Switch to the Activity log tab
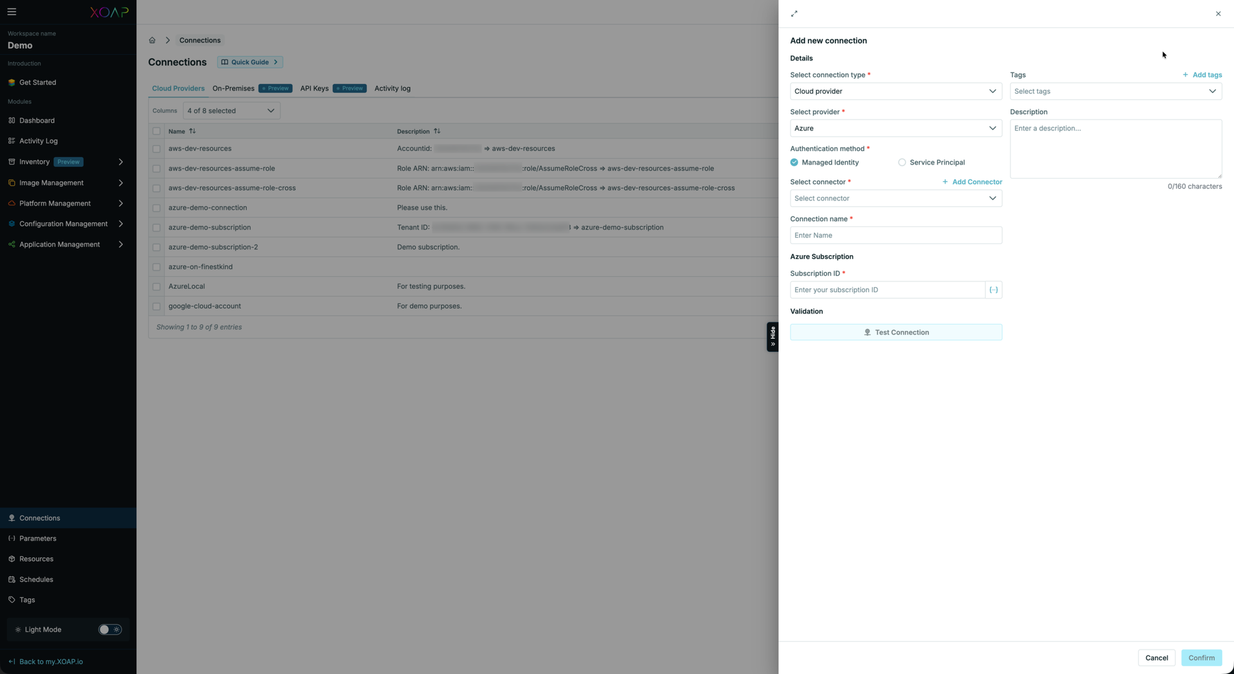Viewport: 1234px width, 674px height. (x=392, y=89)
